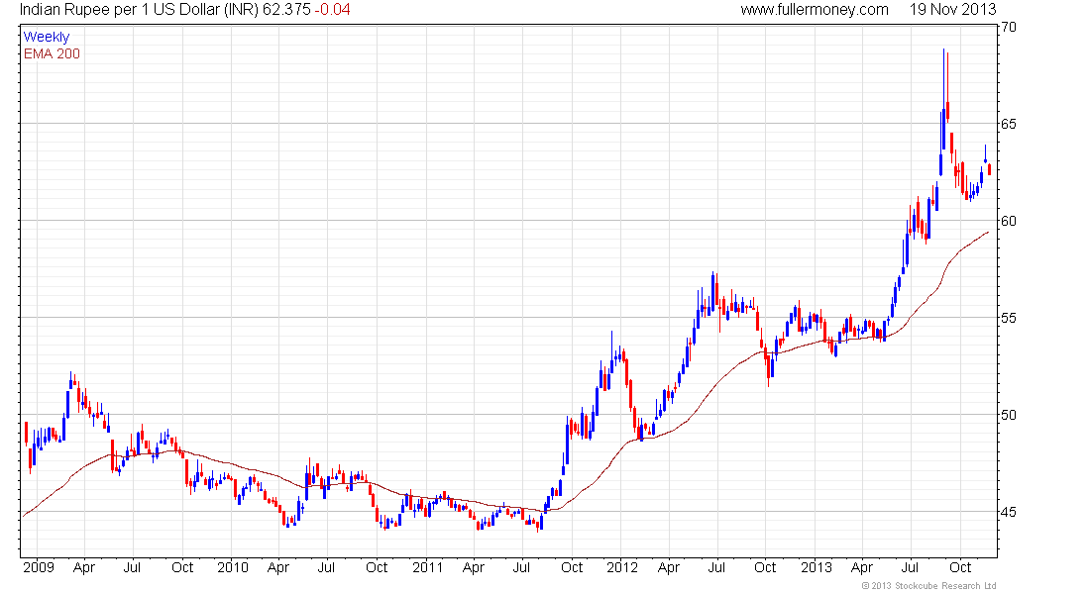The height and width of the screenshot is (594, 1090).
Task: Click the 50 label on the price axis
Action: click(1008, 415)
